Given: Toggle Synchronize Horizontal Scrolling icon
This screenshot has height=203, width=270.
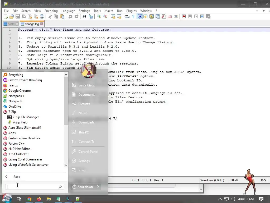Looking at the screenshot, I should 119,17.
